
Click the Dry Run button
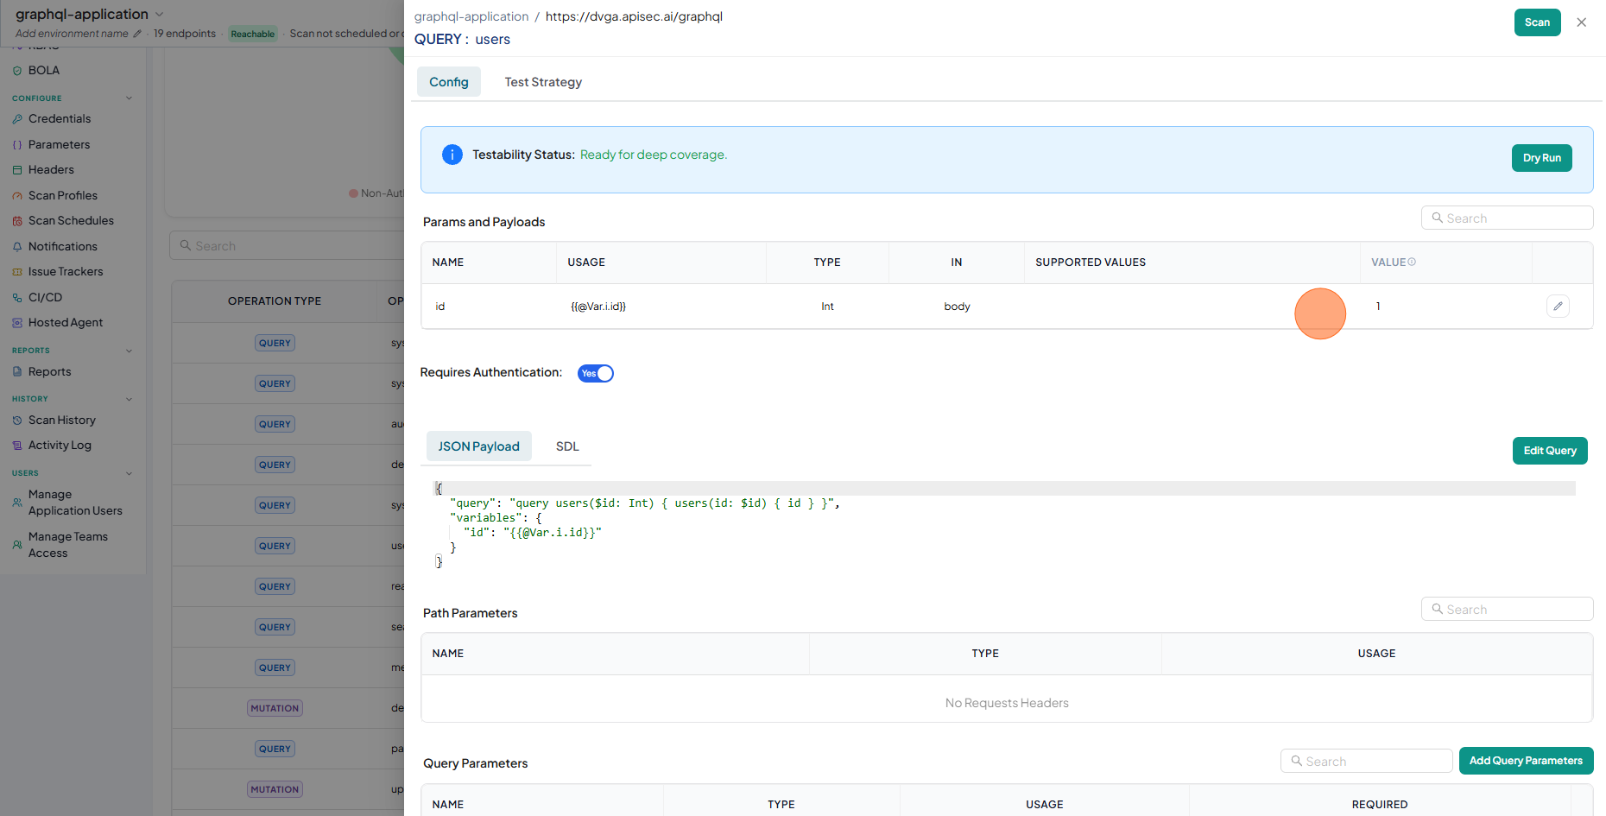[1541, 158]
